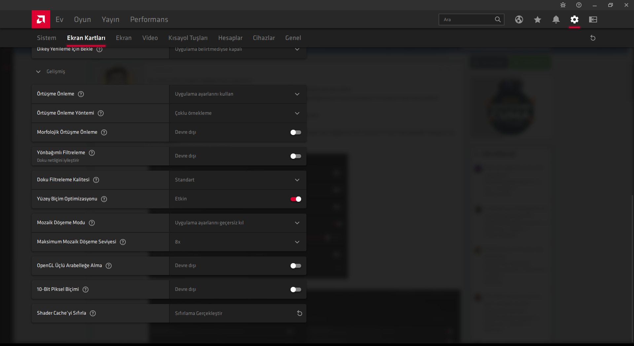Show help for Mozaik Döşeme Modu
The height and width of the screenshot is (346, 634).
pyautogui.click(x=92, y=223)
